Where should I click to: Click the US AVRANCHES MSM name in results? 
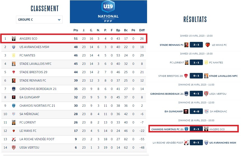pos(223,142)
